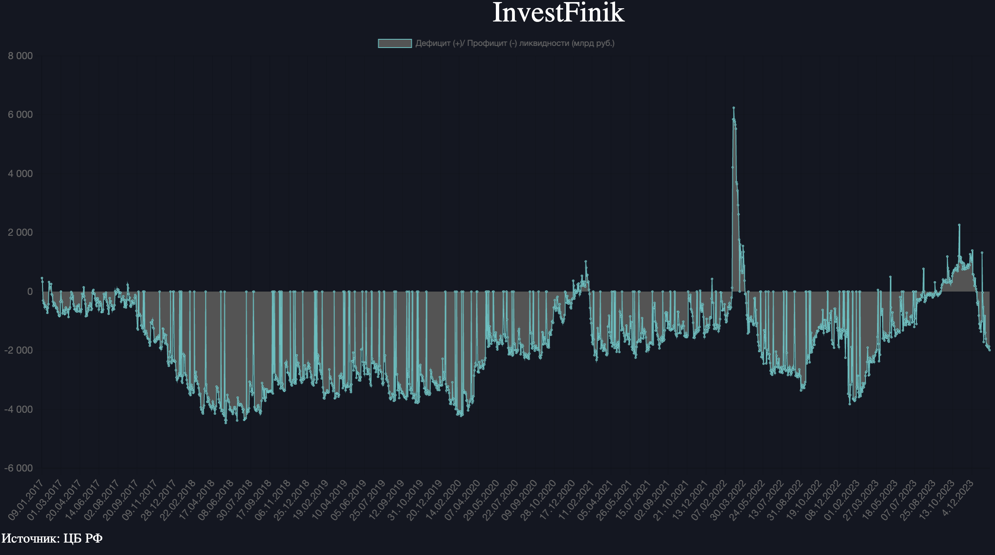The image size is (995, 555).
Task: Select the -4 000 y-axis label
Action: pos(19,409)
